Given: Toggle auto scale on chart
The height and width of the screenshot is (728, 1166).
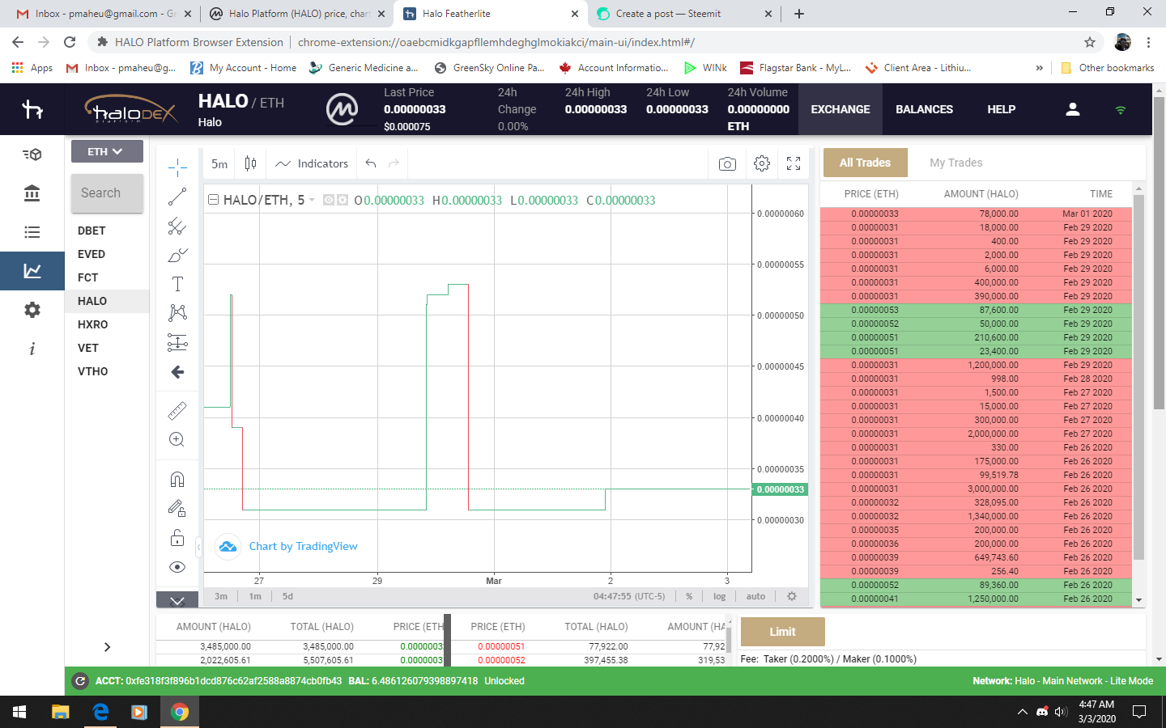Looking at the screenshot, I should point(755,596).
